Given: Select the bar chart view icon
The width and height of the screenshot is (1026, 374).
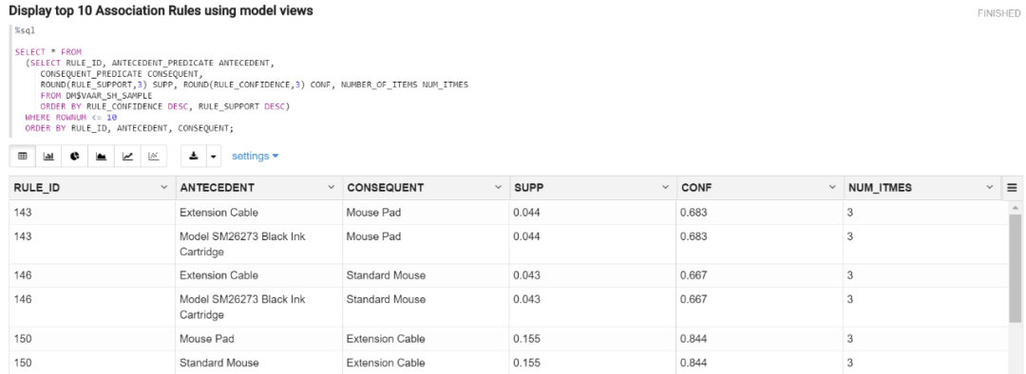Looking at the screenshot, I should [48, 157].
